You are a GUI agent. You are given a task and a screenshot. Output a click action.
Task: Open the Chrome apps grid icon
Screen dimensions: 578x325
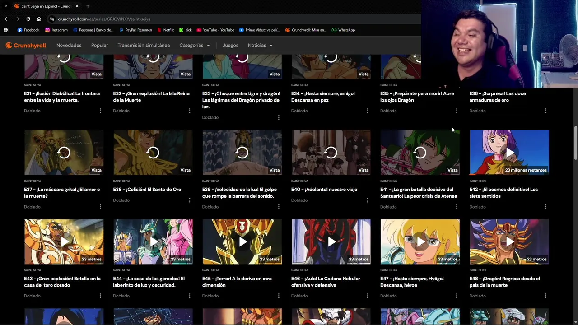[6, 30]
